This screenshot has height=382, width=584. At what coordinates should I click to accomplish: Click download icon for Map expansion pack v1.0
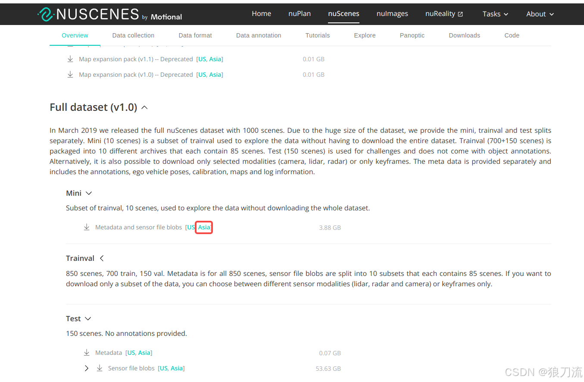click(x=70, y=75)
